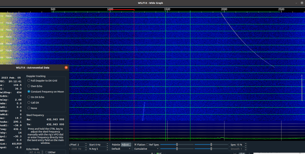Click the SunAz 290.1 value
305x154 pixels.
(x=18, y=122)
